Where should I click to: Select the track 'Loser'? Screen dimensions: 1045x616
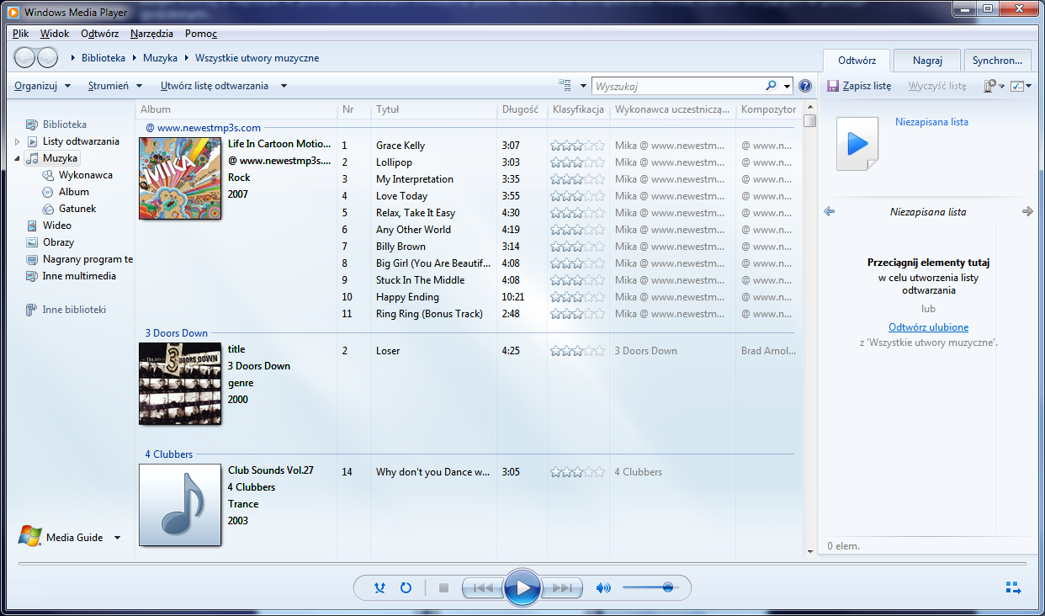click(x=388, y=351)
